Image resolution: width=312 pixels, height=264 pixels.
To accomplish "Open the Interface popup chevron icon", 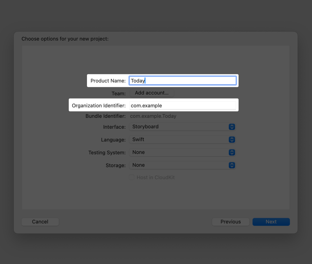I will pos(232,127).
